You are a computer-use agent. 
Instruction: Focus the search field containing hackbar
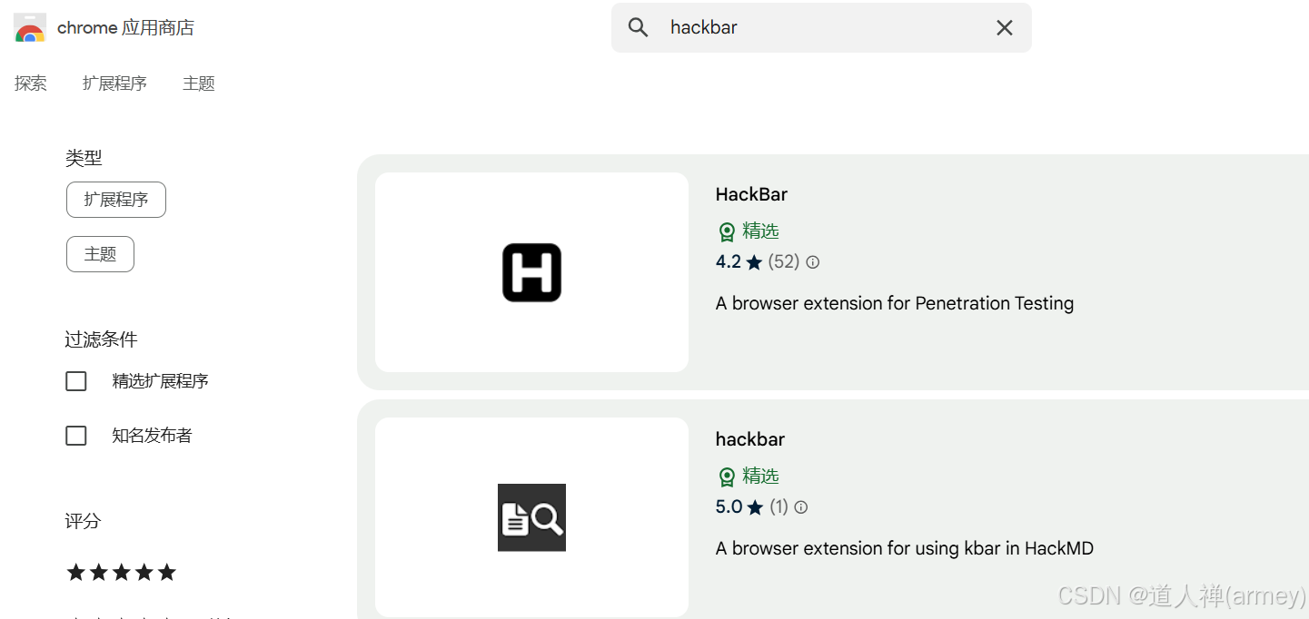821,27
